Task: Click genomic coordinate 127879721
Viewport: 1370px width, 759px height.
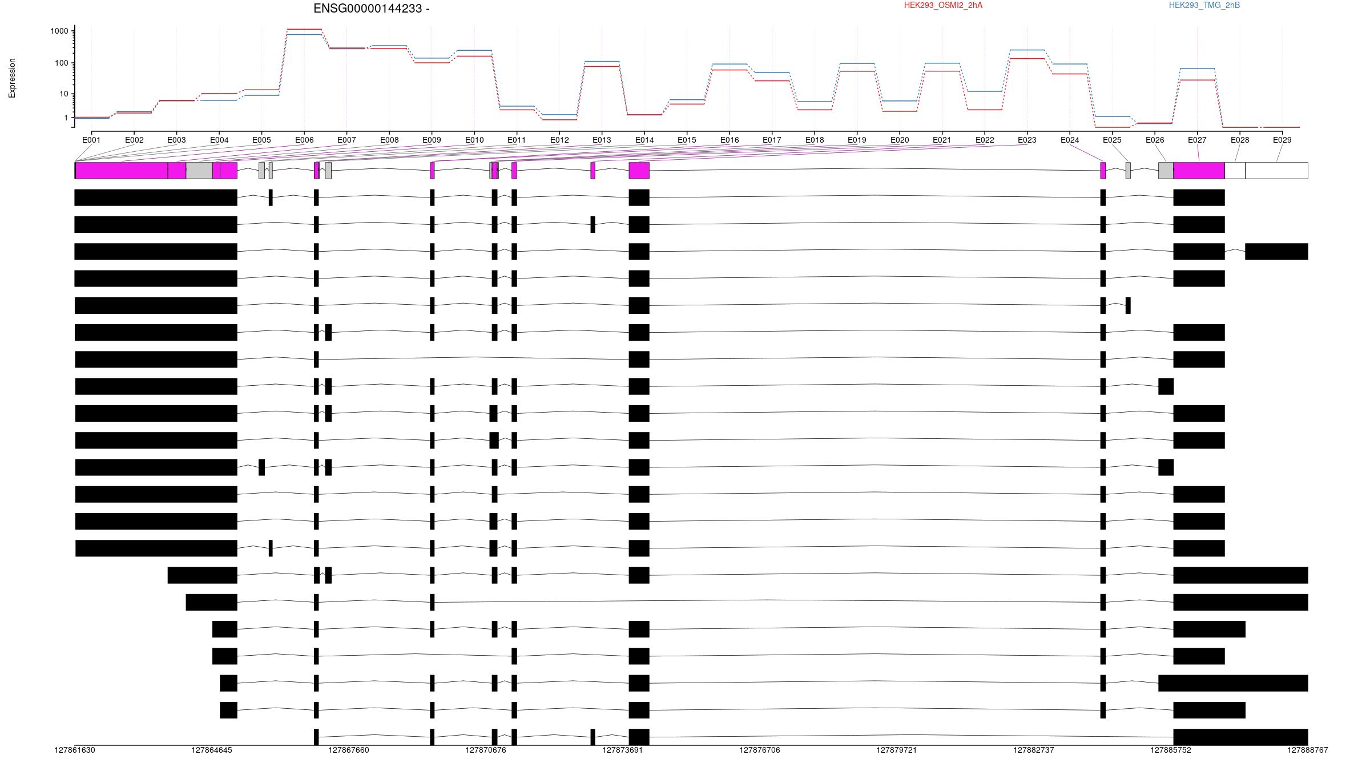Action: pos(897,750)
